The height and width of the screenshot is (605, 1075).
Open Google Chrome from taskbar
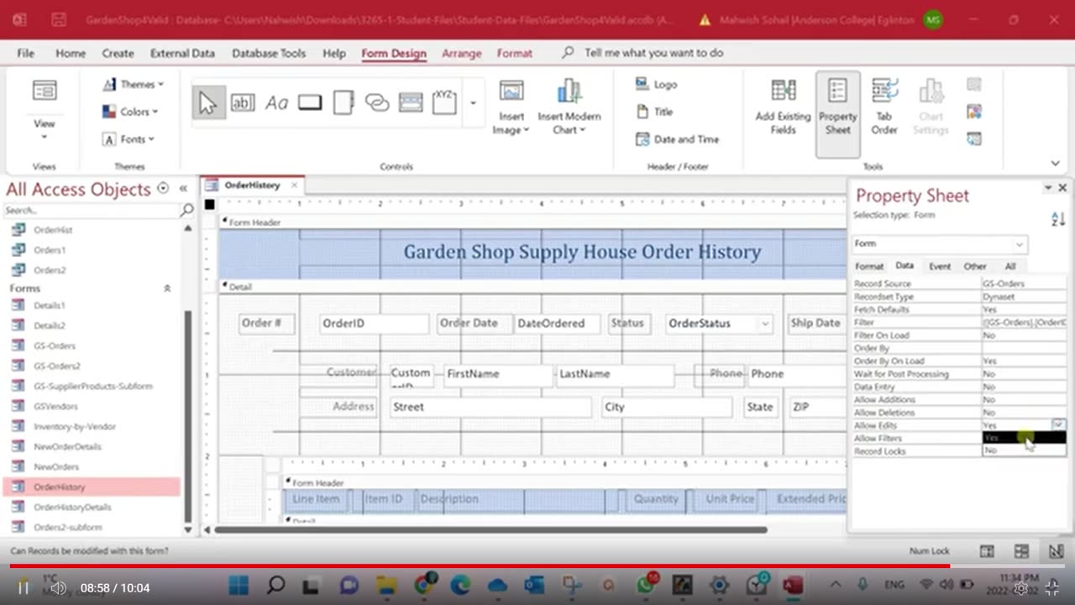pyautogui.click(x=425, y=586)
